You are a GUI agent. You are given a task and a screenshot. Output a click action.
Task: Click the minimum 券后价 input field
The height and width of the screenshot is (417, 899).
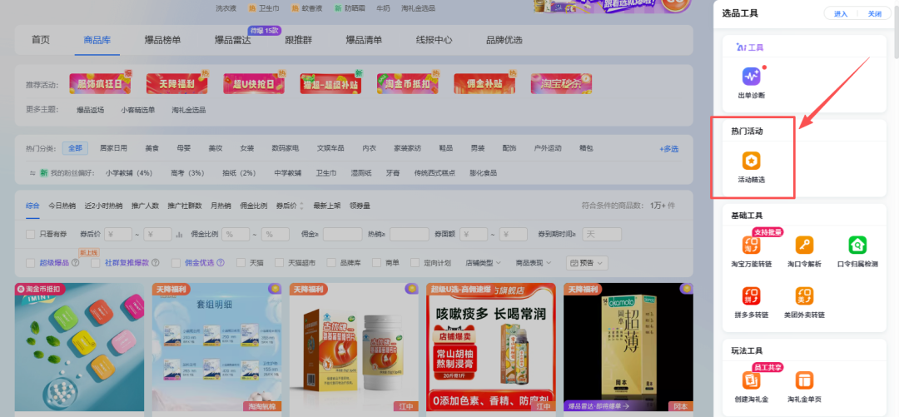tap(119, 234)
